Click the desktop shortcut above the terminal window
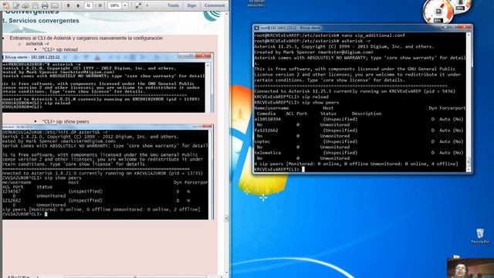Viewport: 494px width, 278px height. [256, 3]
